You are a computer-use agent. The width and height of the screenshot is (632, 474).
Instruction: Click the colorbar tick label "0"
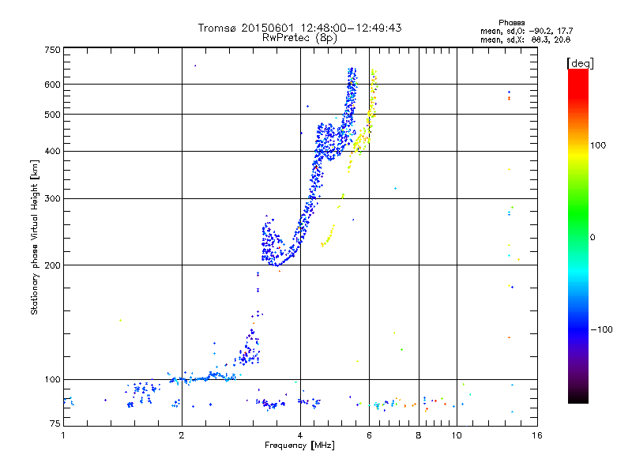tap(592, 237)
